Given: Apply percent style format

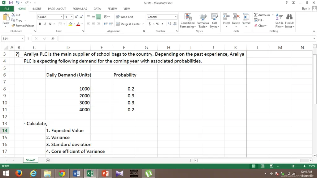Looking at the screenshot, I should (x=158, y=24).
